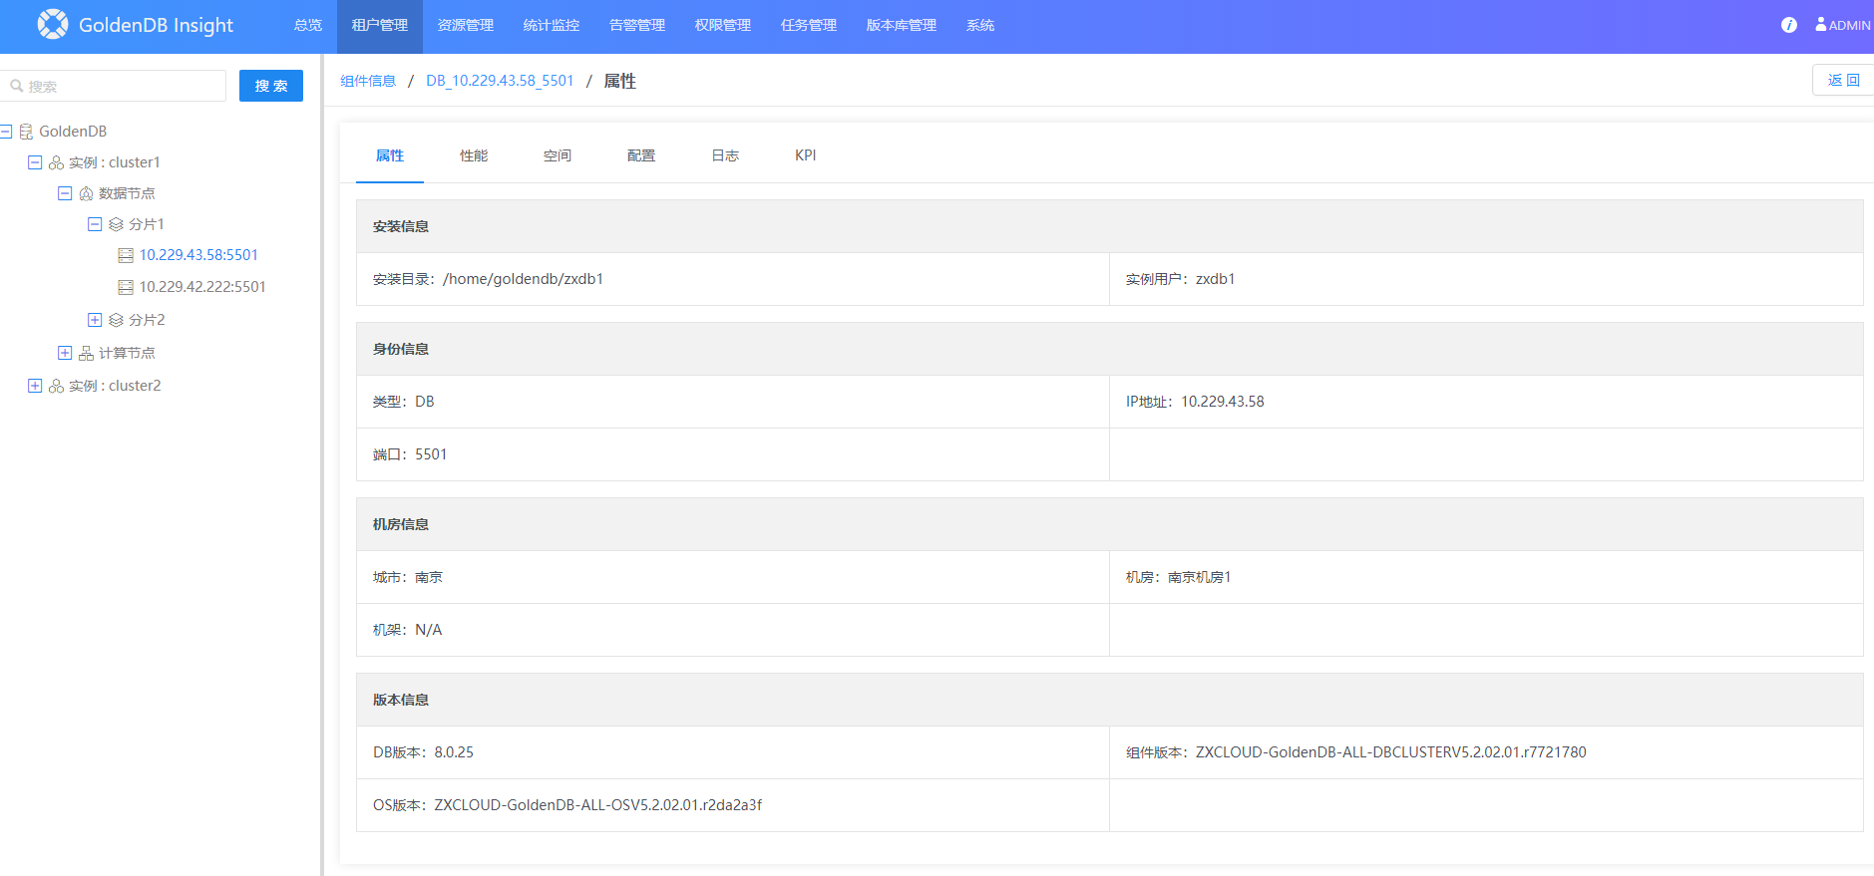Open the 版本库管理 menu
This screenshot has height=876, width=1874.
[x=902, y=26]
